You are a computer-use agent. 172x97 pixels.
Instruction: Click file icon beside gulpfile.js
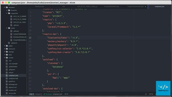(7, 81)
